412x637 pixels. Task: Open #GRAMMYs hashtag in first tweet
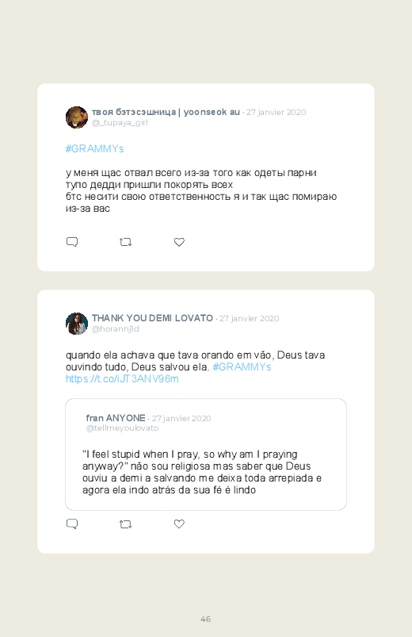94,148
